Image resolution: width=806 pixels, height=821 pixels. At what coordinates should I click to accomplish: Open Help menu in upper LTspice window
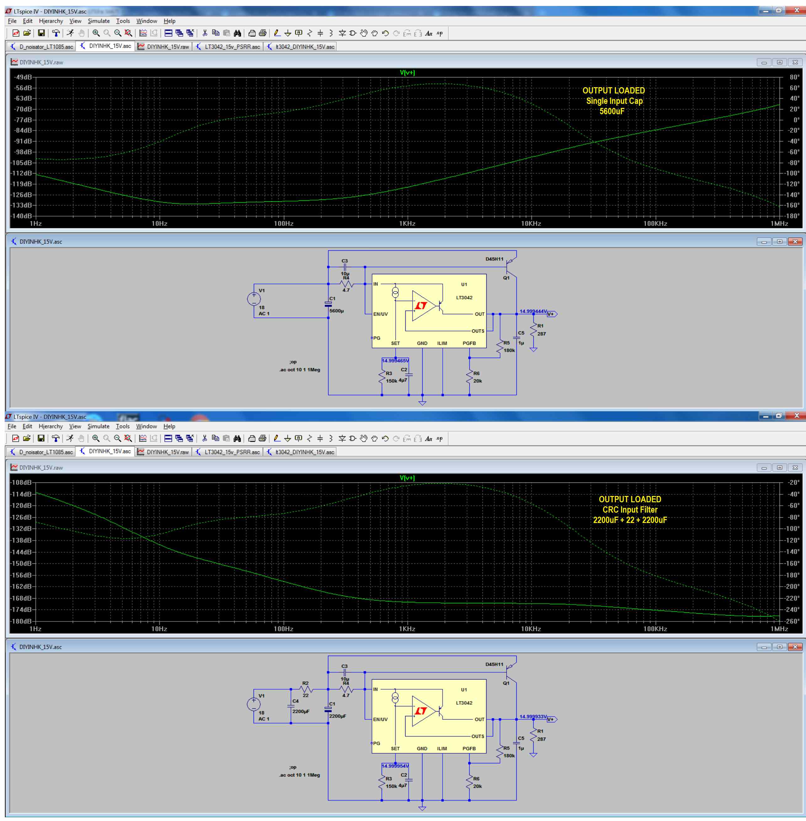(x=169, y=21)
